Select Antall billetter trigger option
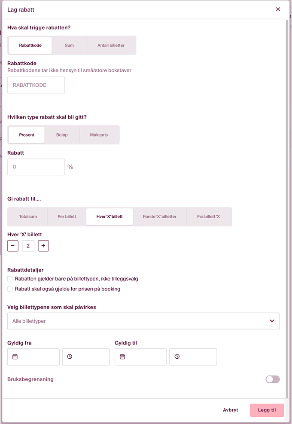292x424 pixels. 111,45
